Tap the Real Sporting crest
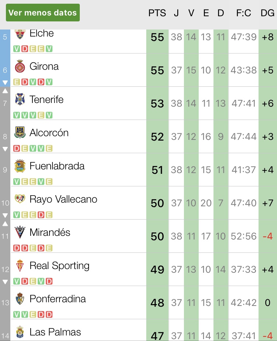The image size is (277, 341). pyautogui.click(x=20, y=266)
